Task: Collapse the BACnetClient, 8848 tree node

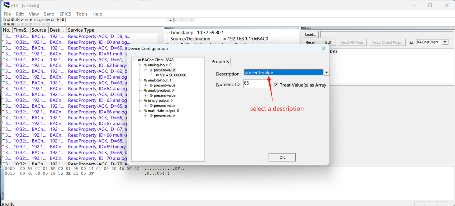Action: coord(134,60)
